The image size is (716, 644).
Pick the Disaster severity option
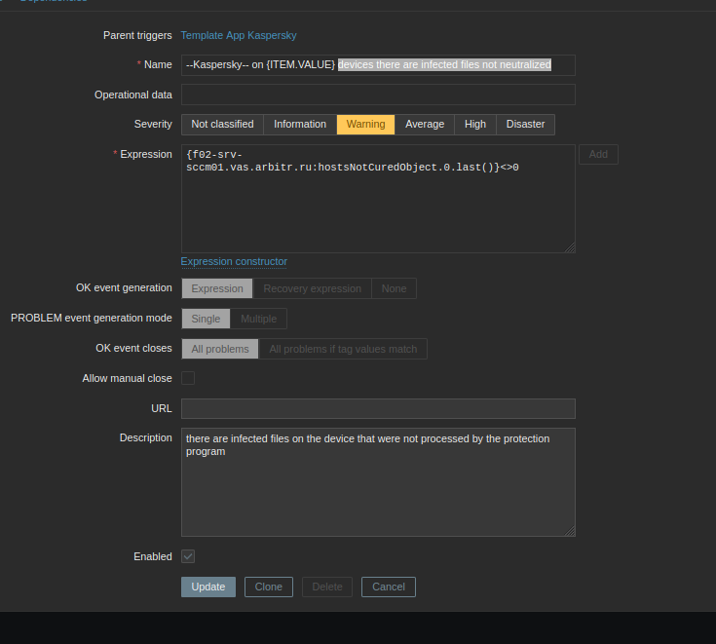click(525, 125)
